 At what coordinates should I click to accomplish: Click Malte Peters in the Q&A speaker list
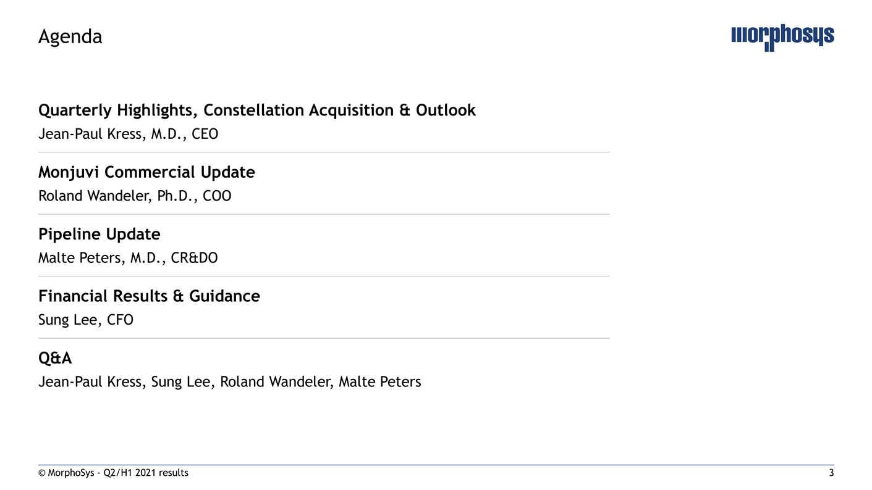click(379, 382)
